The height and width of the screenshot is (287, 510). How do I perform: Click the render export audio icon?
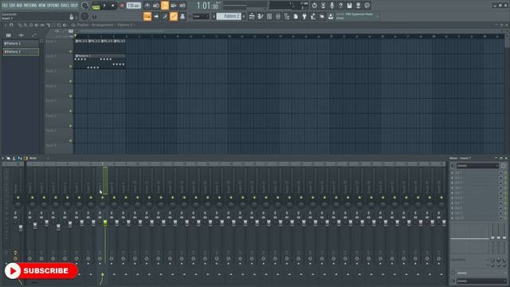click(358, 6)
